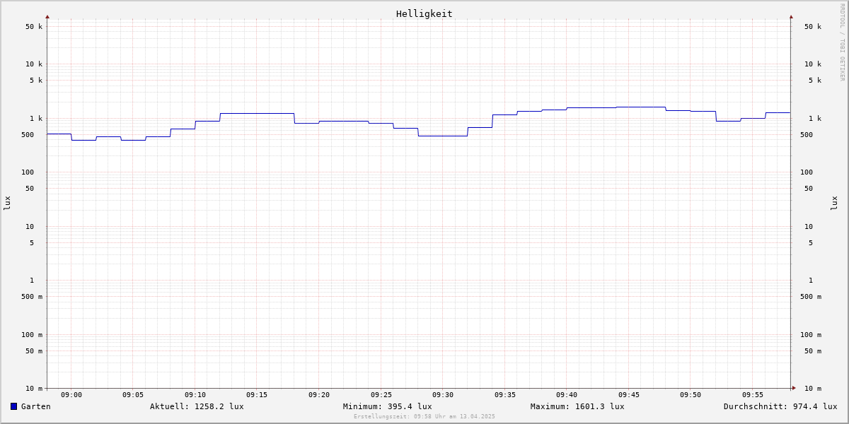
Task: Click the rotated 'lux' label on left side
Action: coord(7,203)
